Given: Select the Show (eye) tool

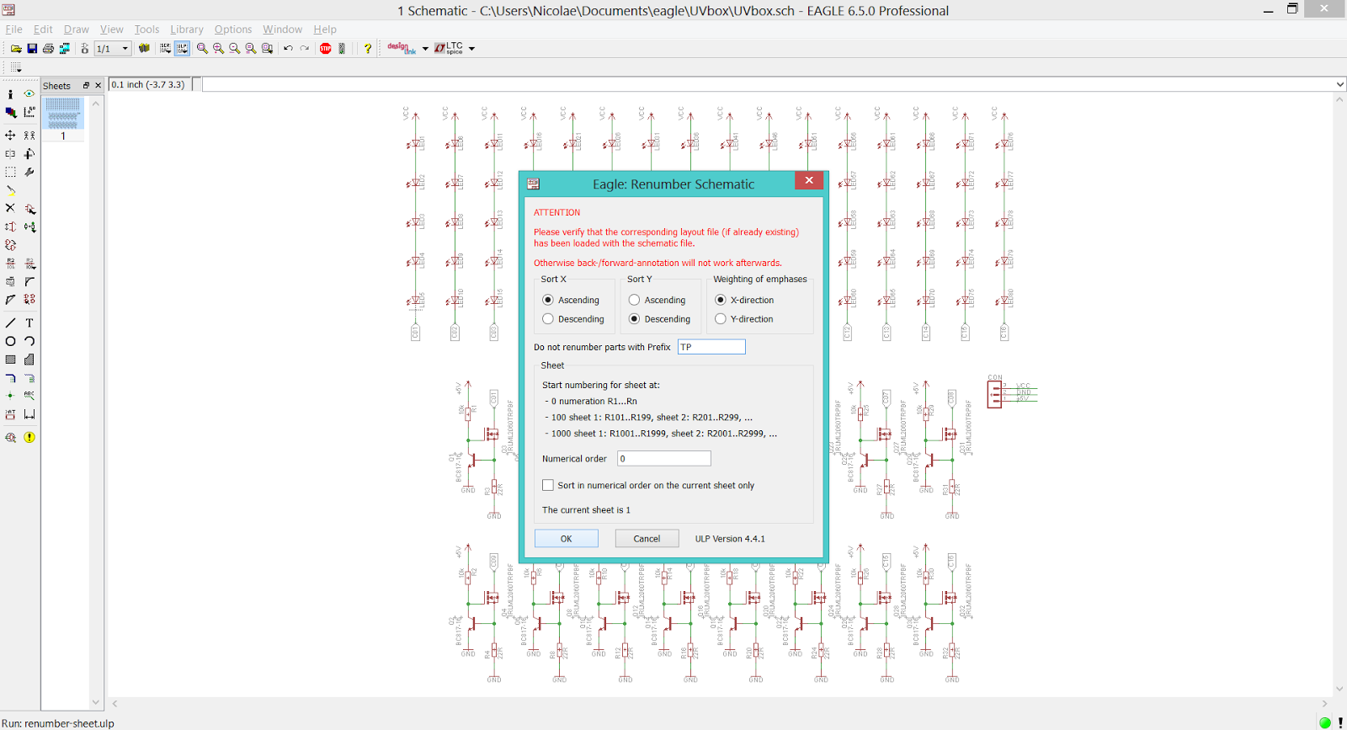Looking at the screenshot, I should pyautogui.click(x=29, y=94).
